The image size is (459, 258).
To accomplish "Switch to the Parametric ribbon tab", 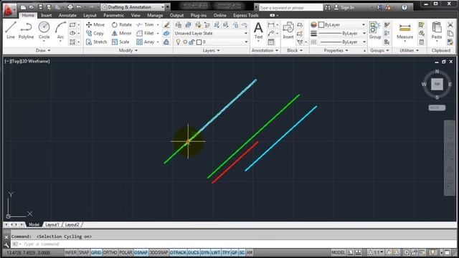I will tap(113, 15).
